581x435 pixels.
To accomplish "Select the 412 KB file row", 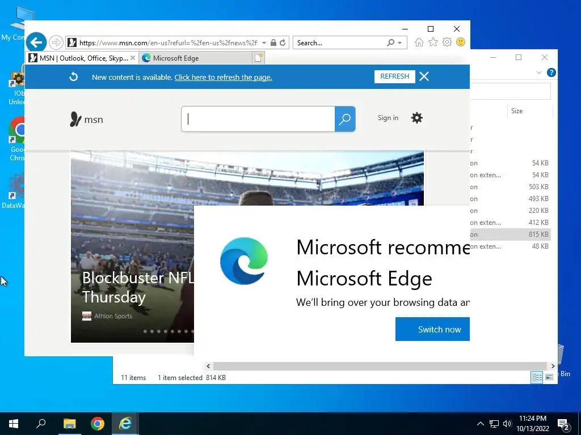I will pos(510,222).
